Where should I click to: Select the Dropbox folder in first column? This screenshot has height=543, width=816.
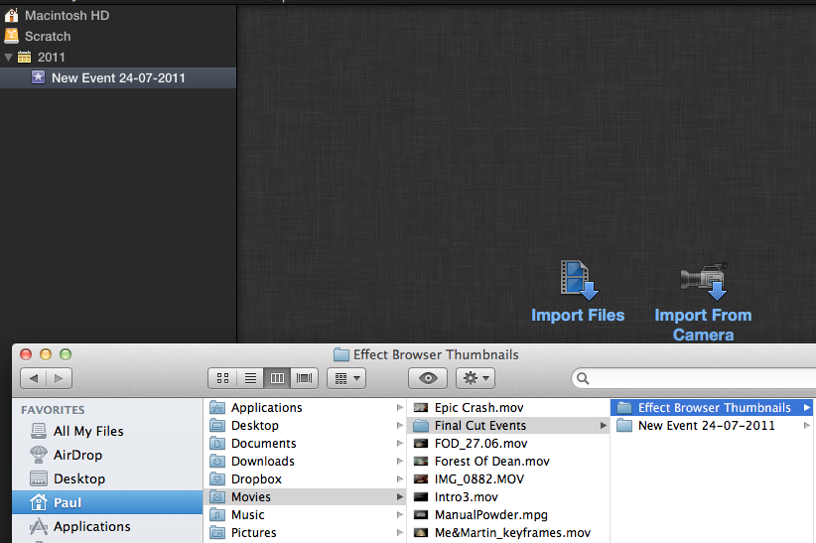point(305,478)
